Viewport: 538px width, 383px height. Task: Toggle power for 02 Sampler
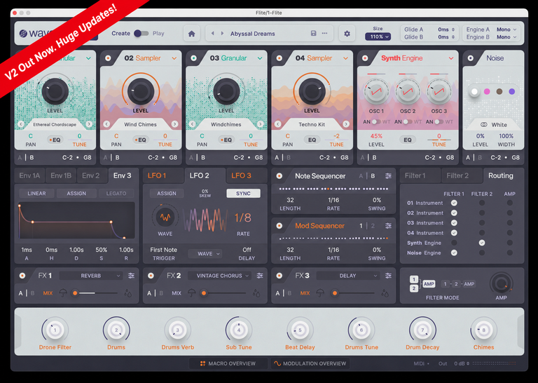point(108,58)
